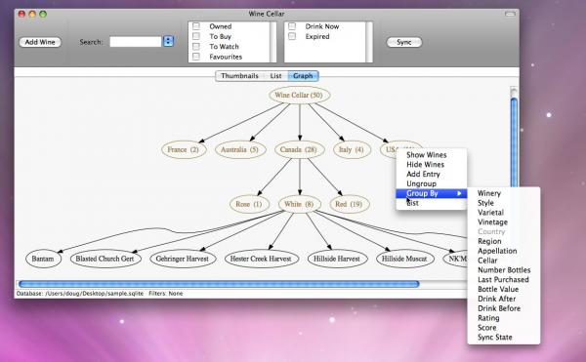Click the Sync button
Image resolution: width=586 pixels, height=362 pixels.
point(404,42)
